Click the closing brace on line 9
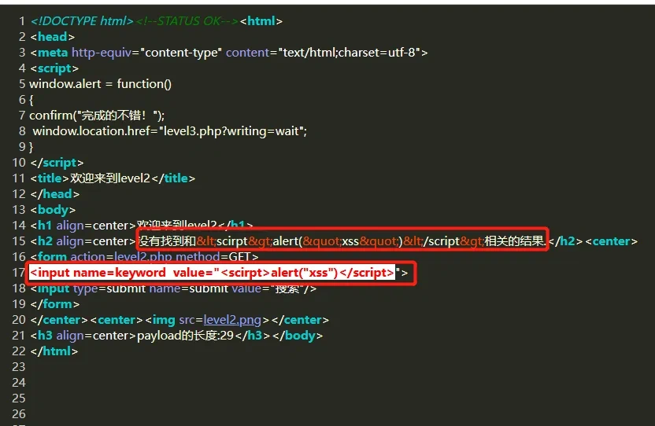 31,147
